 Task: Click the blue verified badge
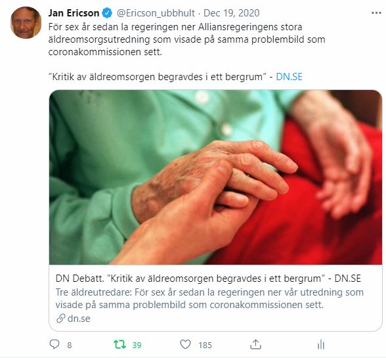pos(107,13)
